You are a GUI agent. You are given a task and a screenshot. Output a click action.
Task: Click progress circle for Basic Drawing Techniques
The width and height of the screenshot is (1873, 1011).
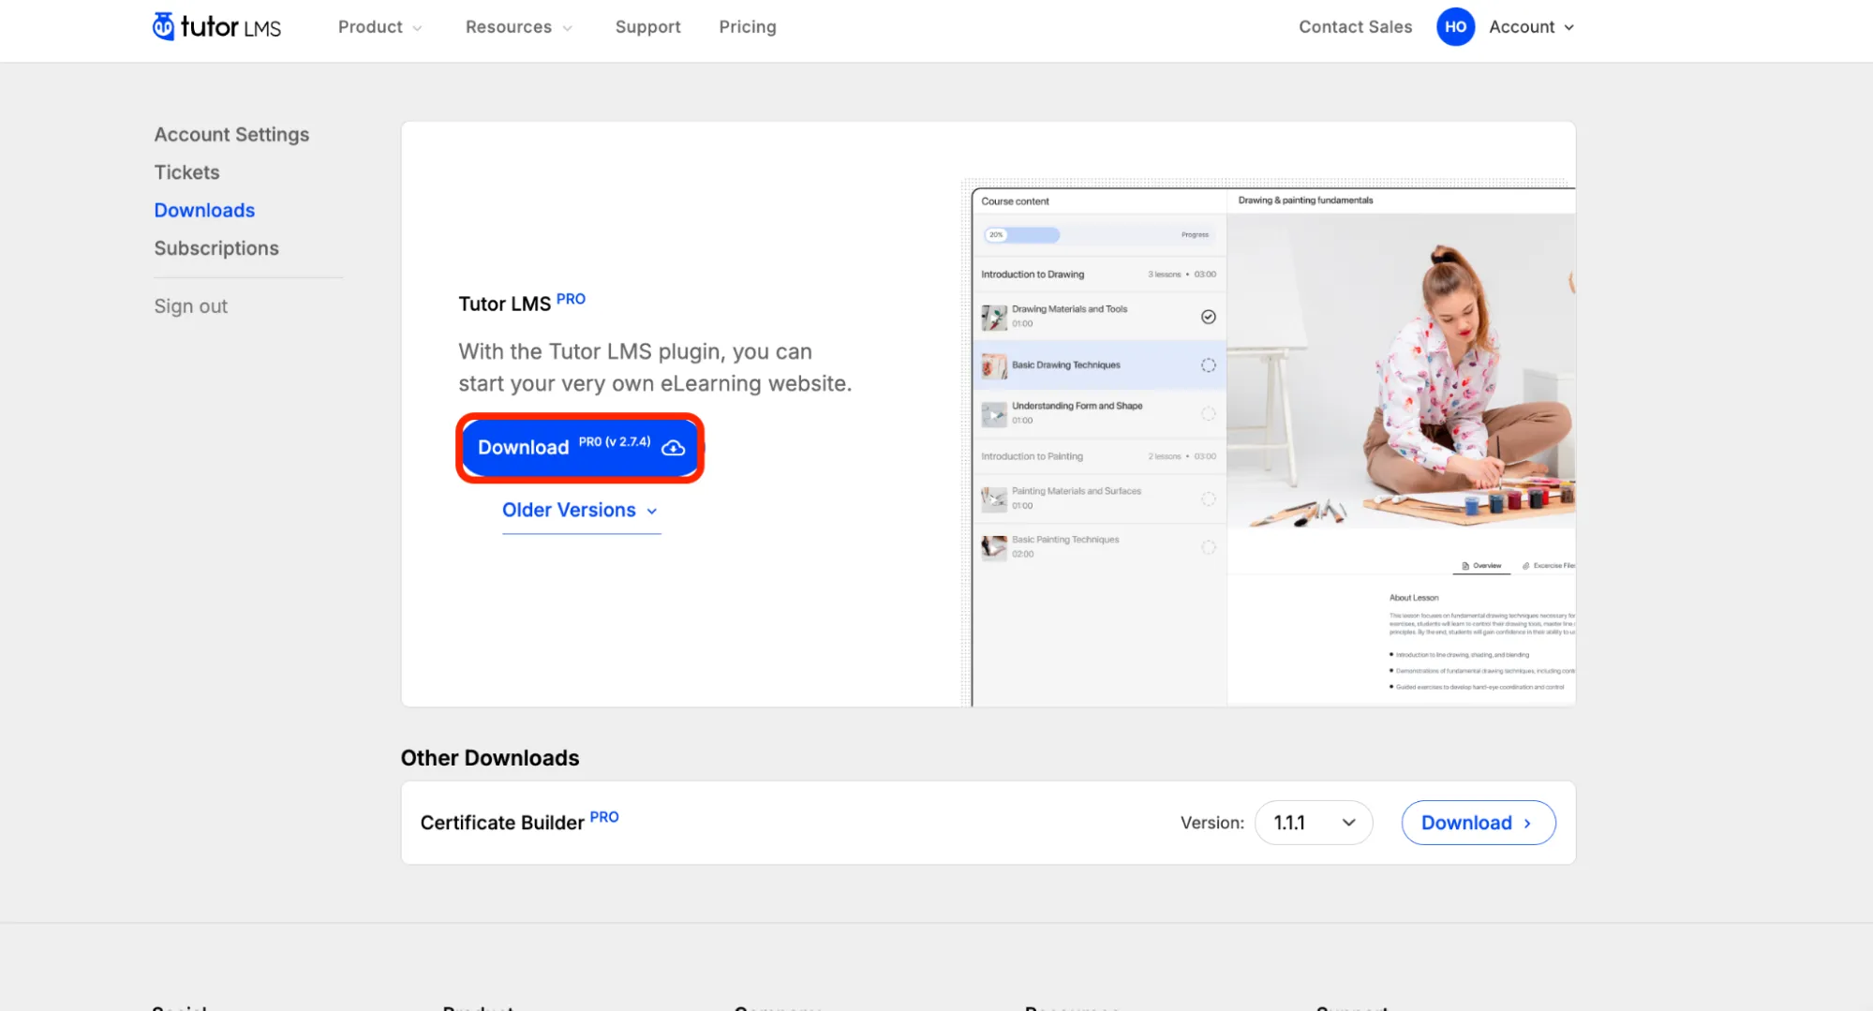tap(1208, 365)
